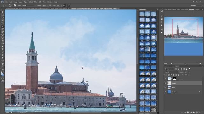Screen dimensions: 204x114
Task: Select the Navigator tab
Action: [191, 10]
